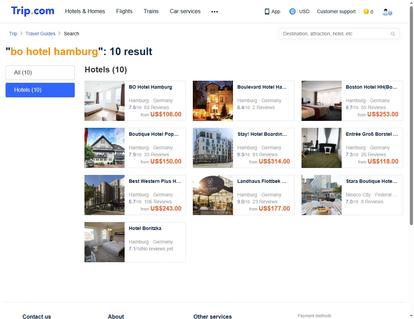Select the Hotels (10) filter tab
414x319 pixels.
40,90
